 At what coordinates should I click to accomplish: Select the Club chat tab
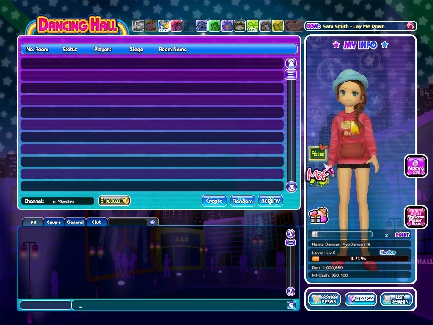pos(97,222)
